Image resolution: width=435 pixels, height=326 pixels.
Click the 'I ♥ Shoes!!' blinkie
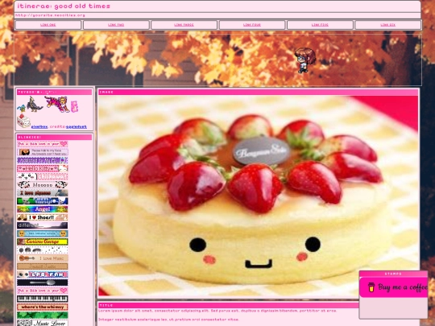[42, 217]
